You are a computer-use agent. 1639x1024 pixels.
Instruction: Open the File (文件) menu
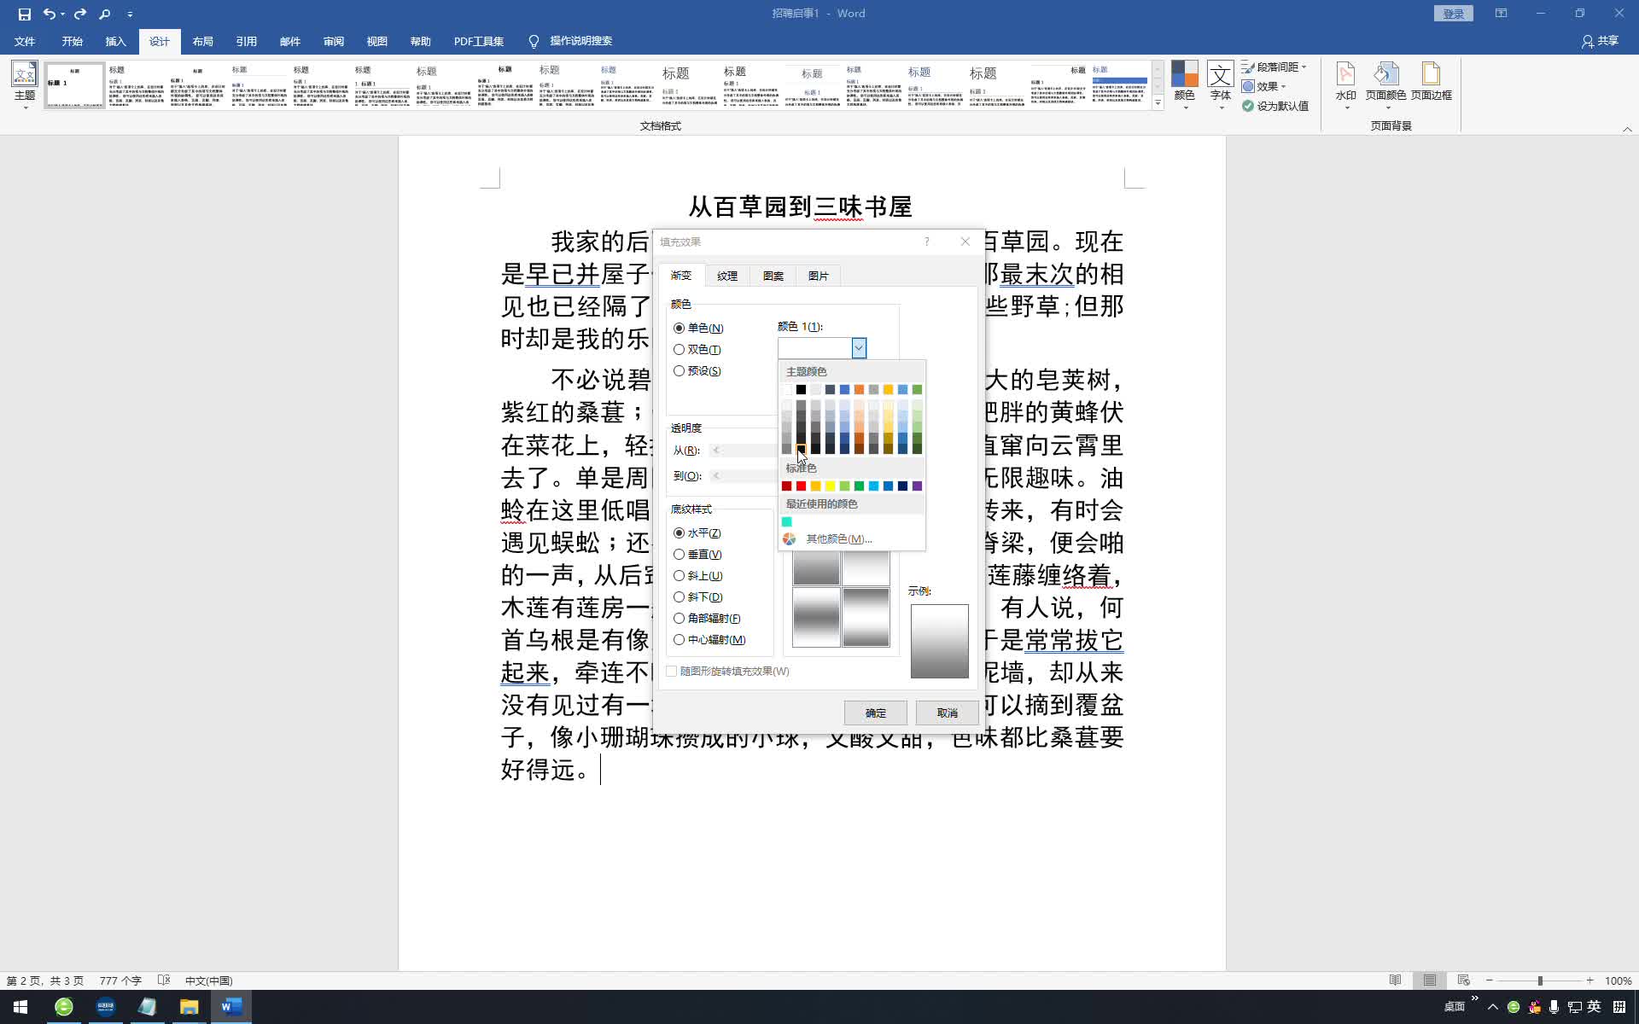25,41
